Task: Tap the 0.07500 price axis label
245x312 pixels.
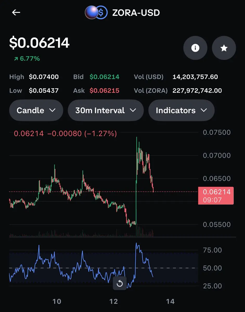Action: pos(217,132)
